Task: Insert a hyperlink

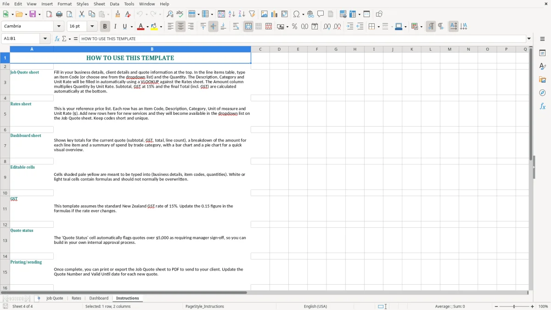Action: [x=310, y=14]
